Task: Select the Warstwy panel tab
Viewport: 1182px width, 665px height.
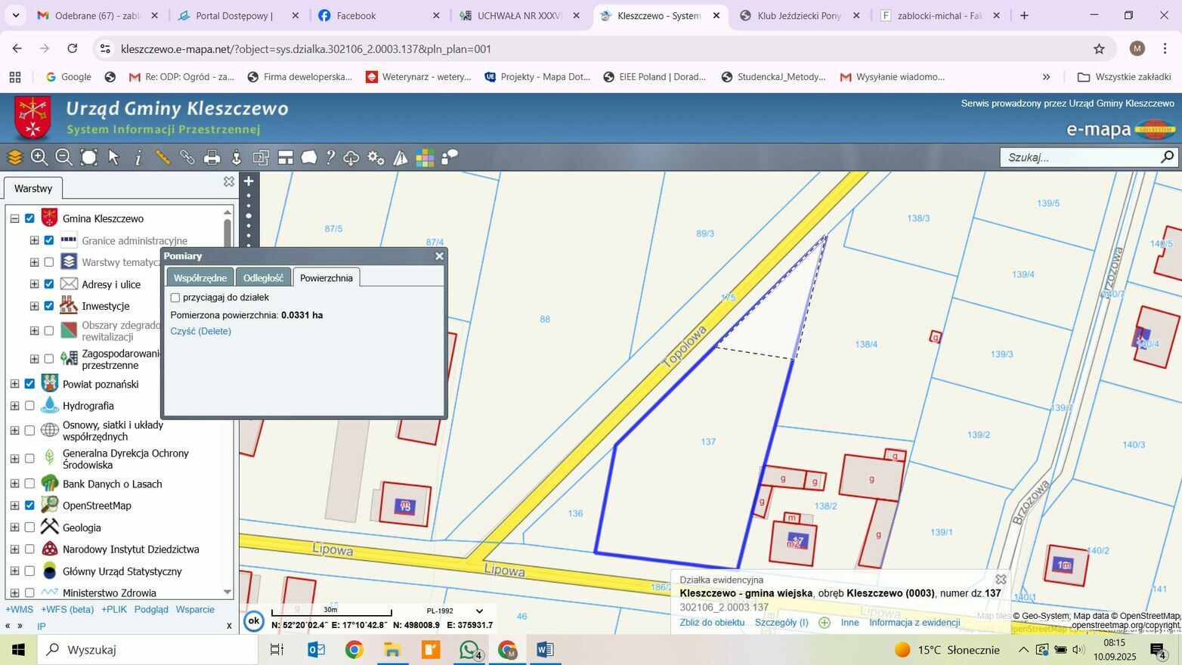Action: click(33, 188)
